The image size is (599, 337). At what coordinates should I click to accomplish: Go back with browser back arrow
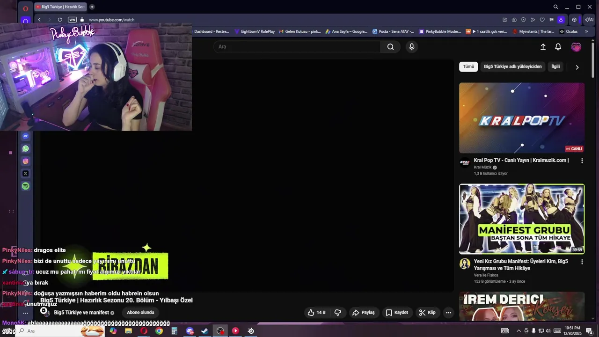pos(39,20)
